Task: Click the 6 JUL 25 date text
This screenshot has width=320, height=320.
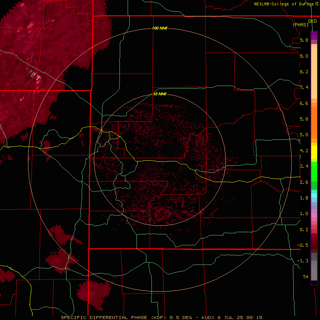Action: [x=231, y=318]
